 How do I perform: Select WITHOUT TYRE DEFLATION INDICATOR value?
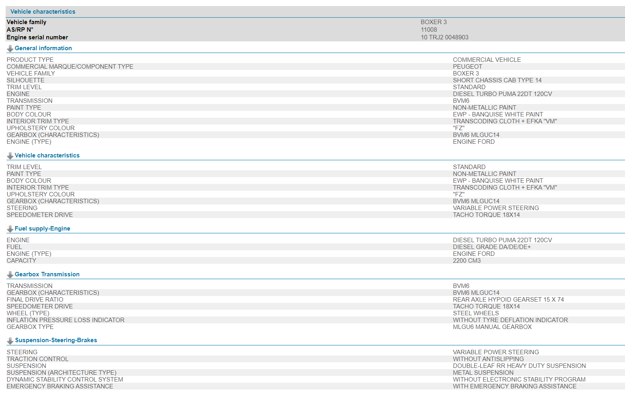(510, 320)
